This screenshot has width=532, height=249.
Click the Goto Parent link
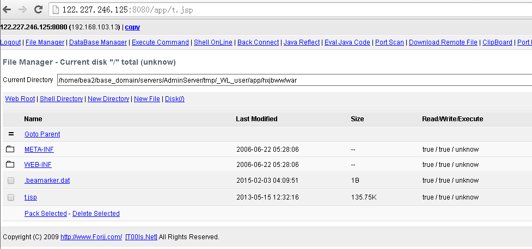(x=42, y=134)
